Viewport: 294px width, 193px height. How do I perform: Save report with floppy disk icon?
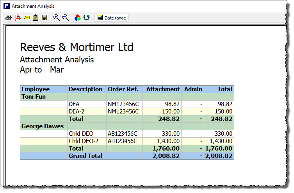tap(45, 18)
